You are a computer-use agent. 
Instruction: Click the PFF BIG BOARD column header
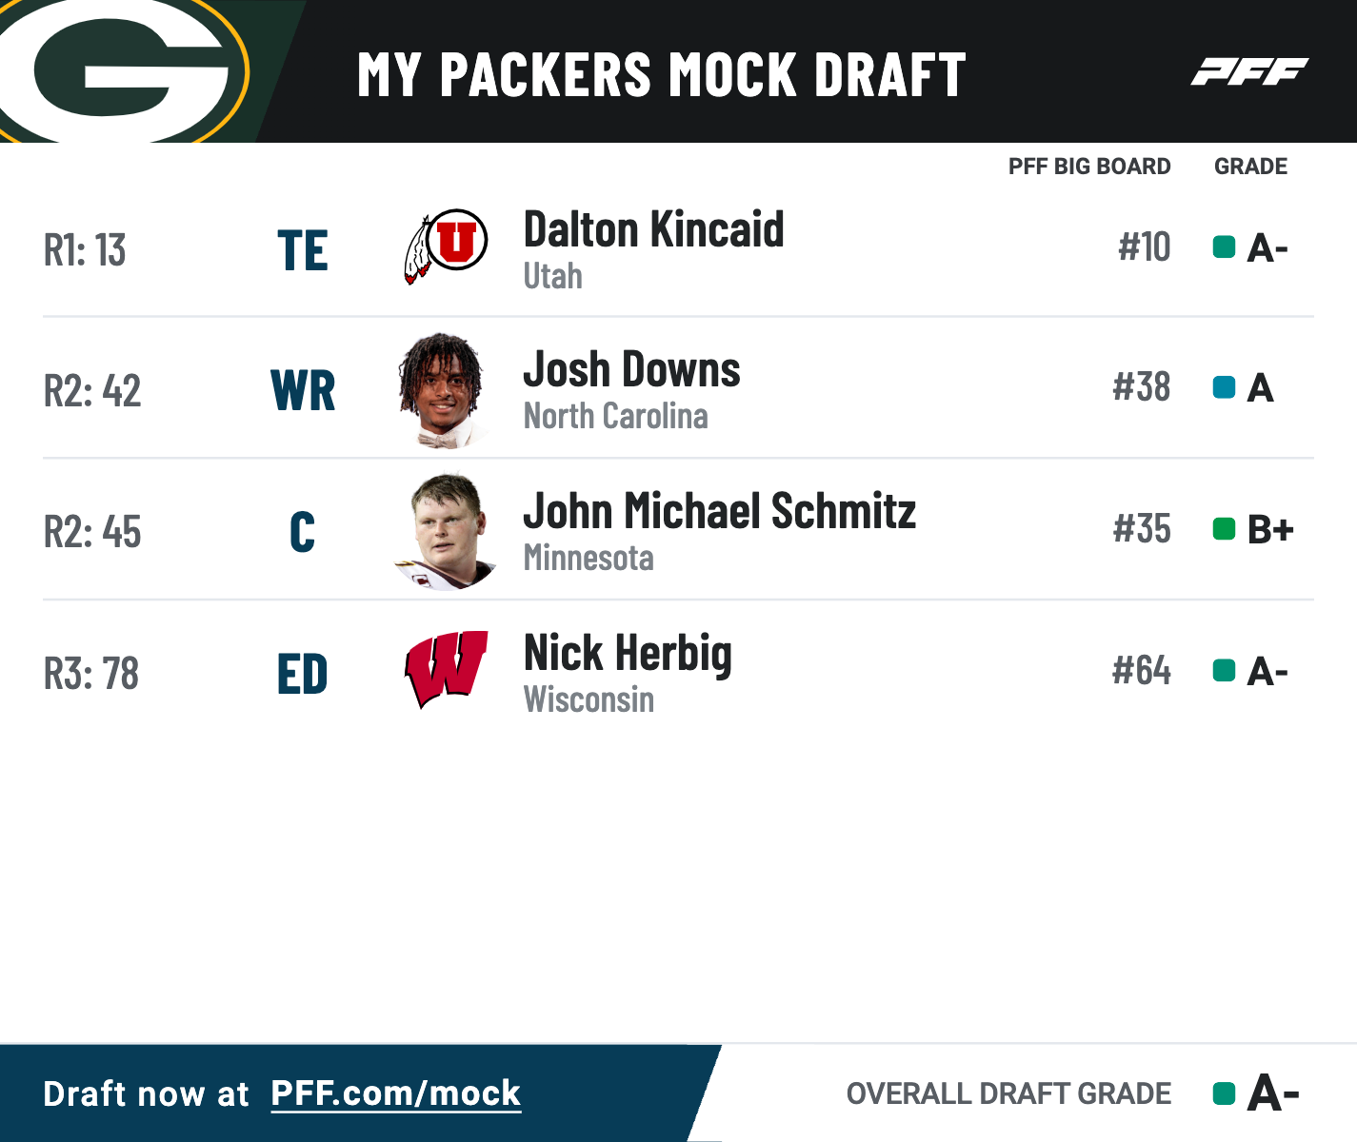pos(1089,167)
